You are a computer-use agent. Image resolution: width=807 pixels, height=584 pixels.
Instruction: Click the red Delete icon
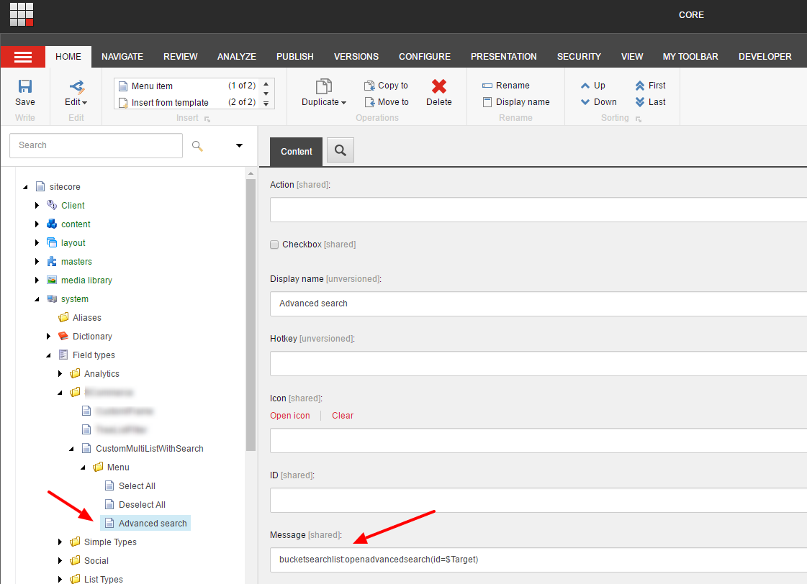click(x=438, y=87)
